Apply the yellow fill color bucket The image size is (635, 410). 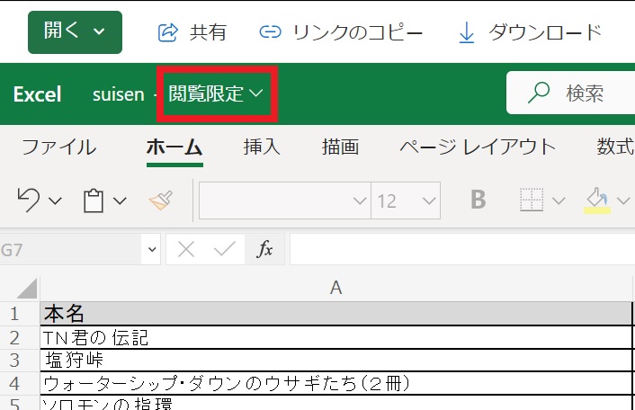(x=597, y=201)
